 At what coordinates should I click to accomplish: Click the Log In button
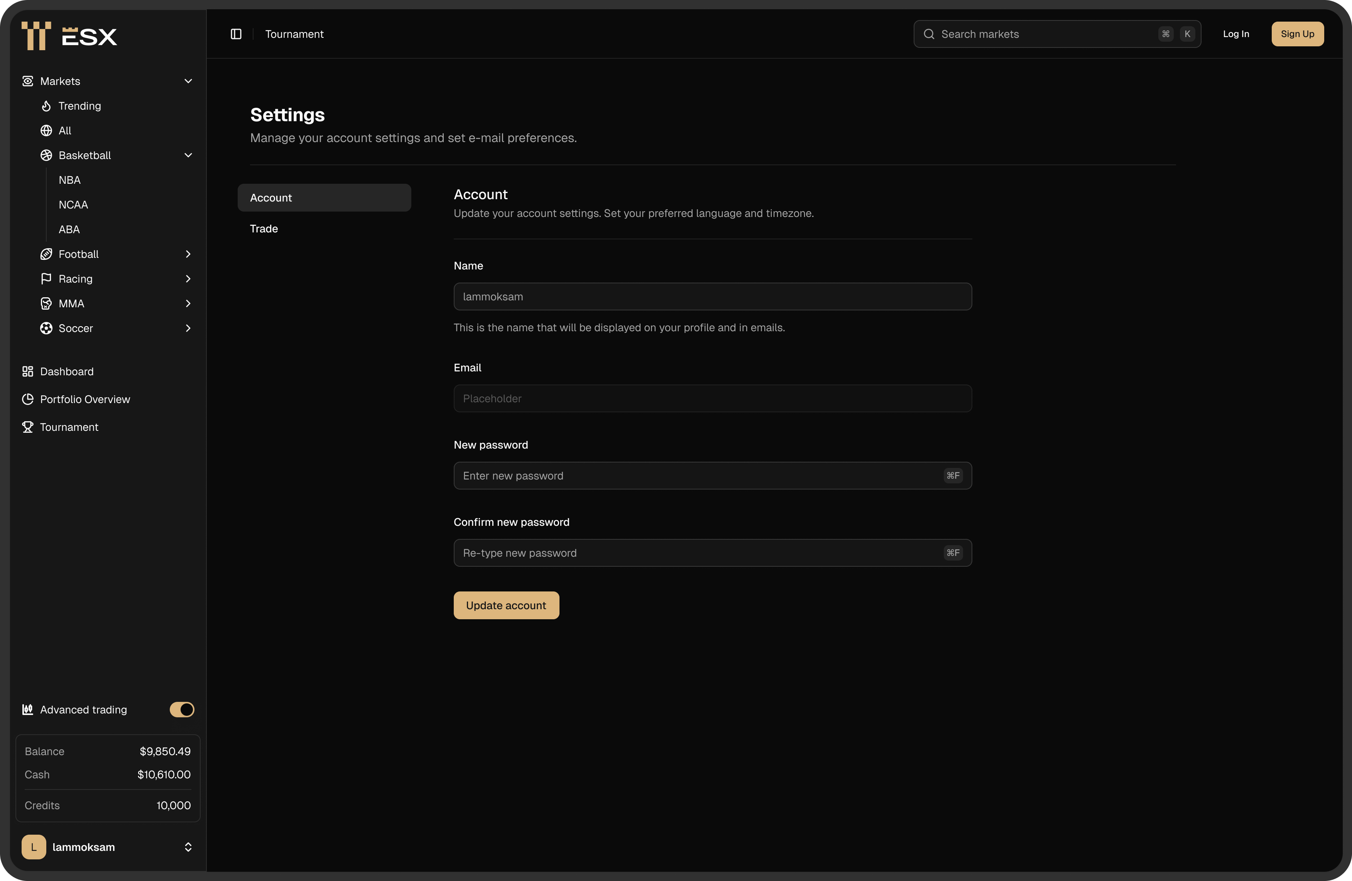tap(1236, 34)
